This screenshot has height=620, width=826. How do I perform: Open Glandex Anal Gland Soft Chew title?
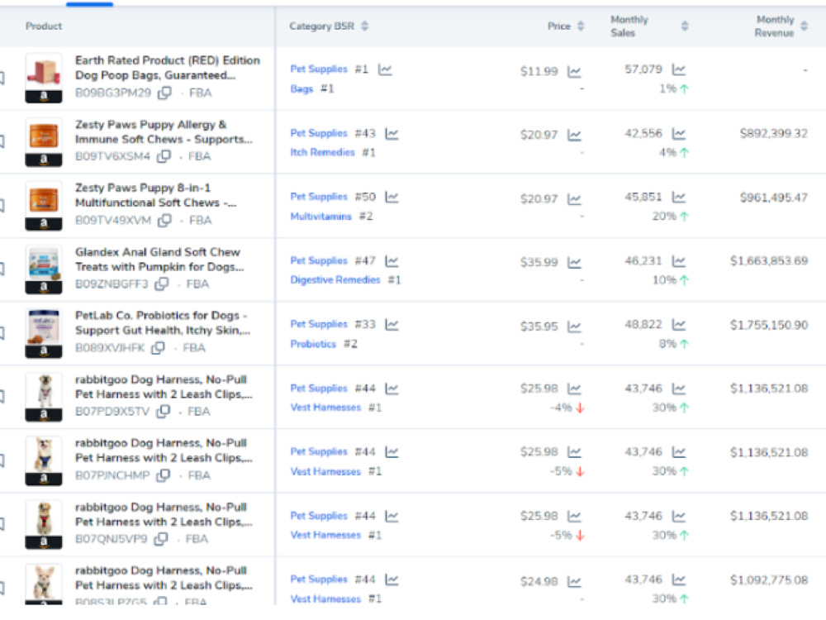click(159, 260)
